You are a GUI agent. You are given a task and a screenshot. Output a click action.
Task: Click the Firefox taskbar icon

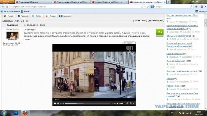[25, 113]
